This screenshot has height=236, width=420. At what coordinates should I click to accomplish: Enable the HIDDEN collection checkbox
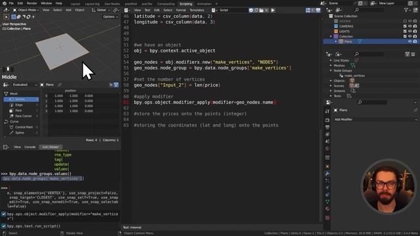click(405, 21)
